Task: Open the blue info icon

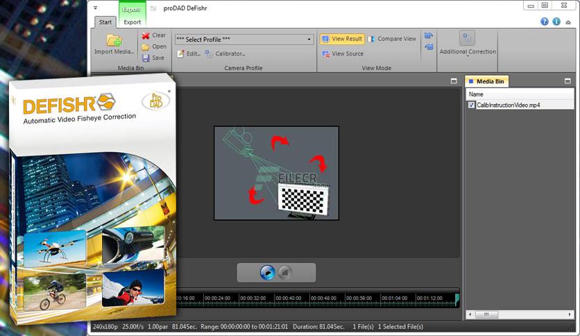Action: click(x=556, y=22)
